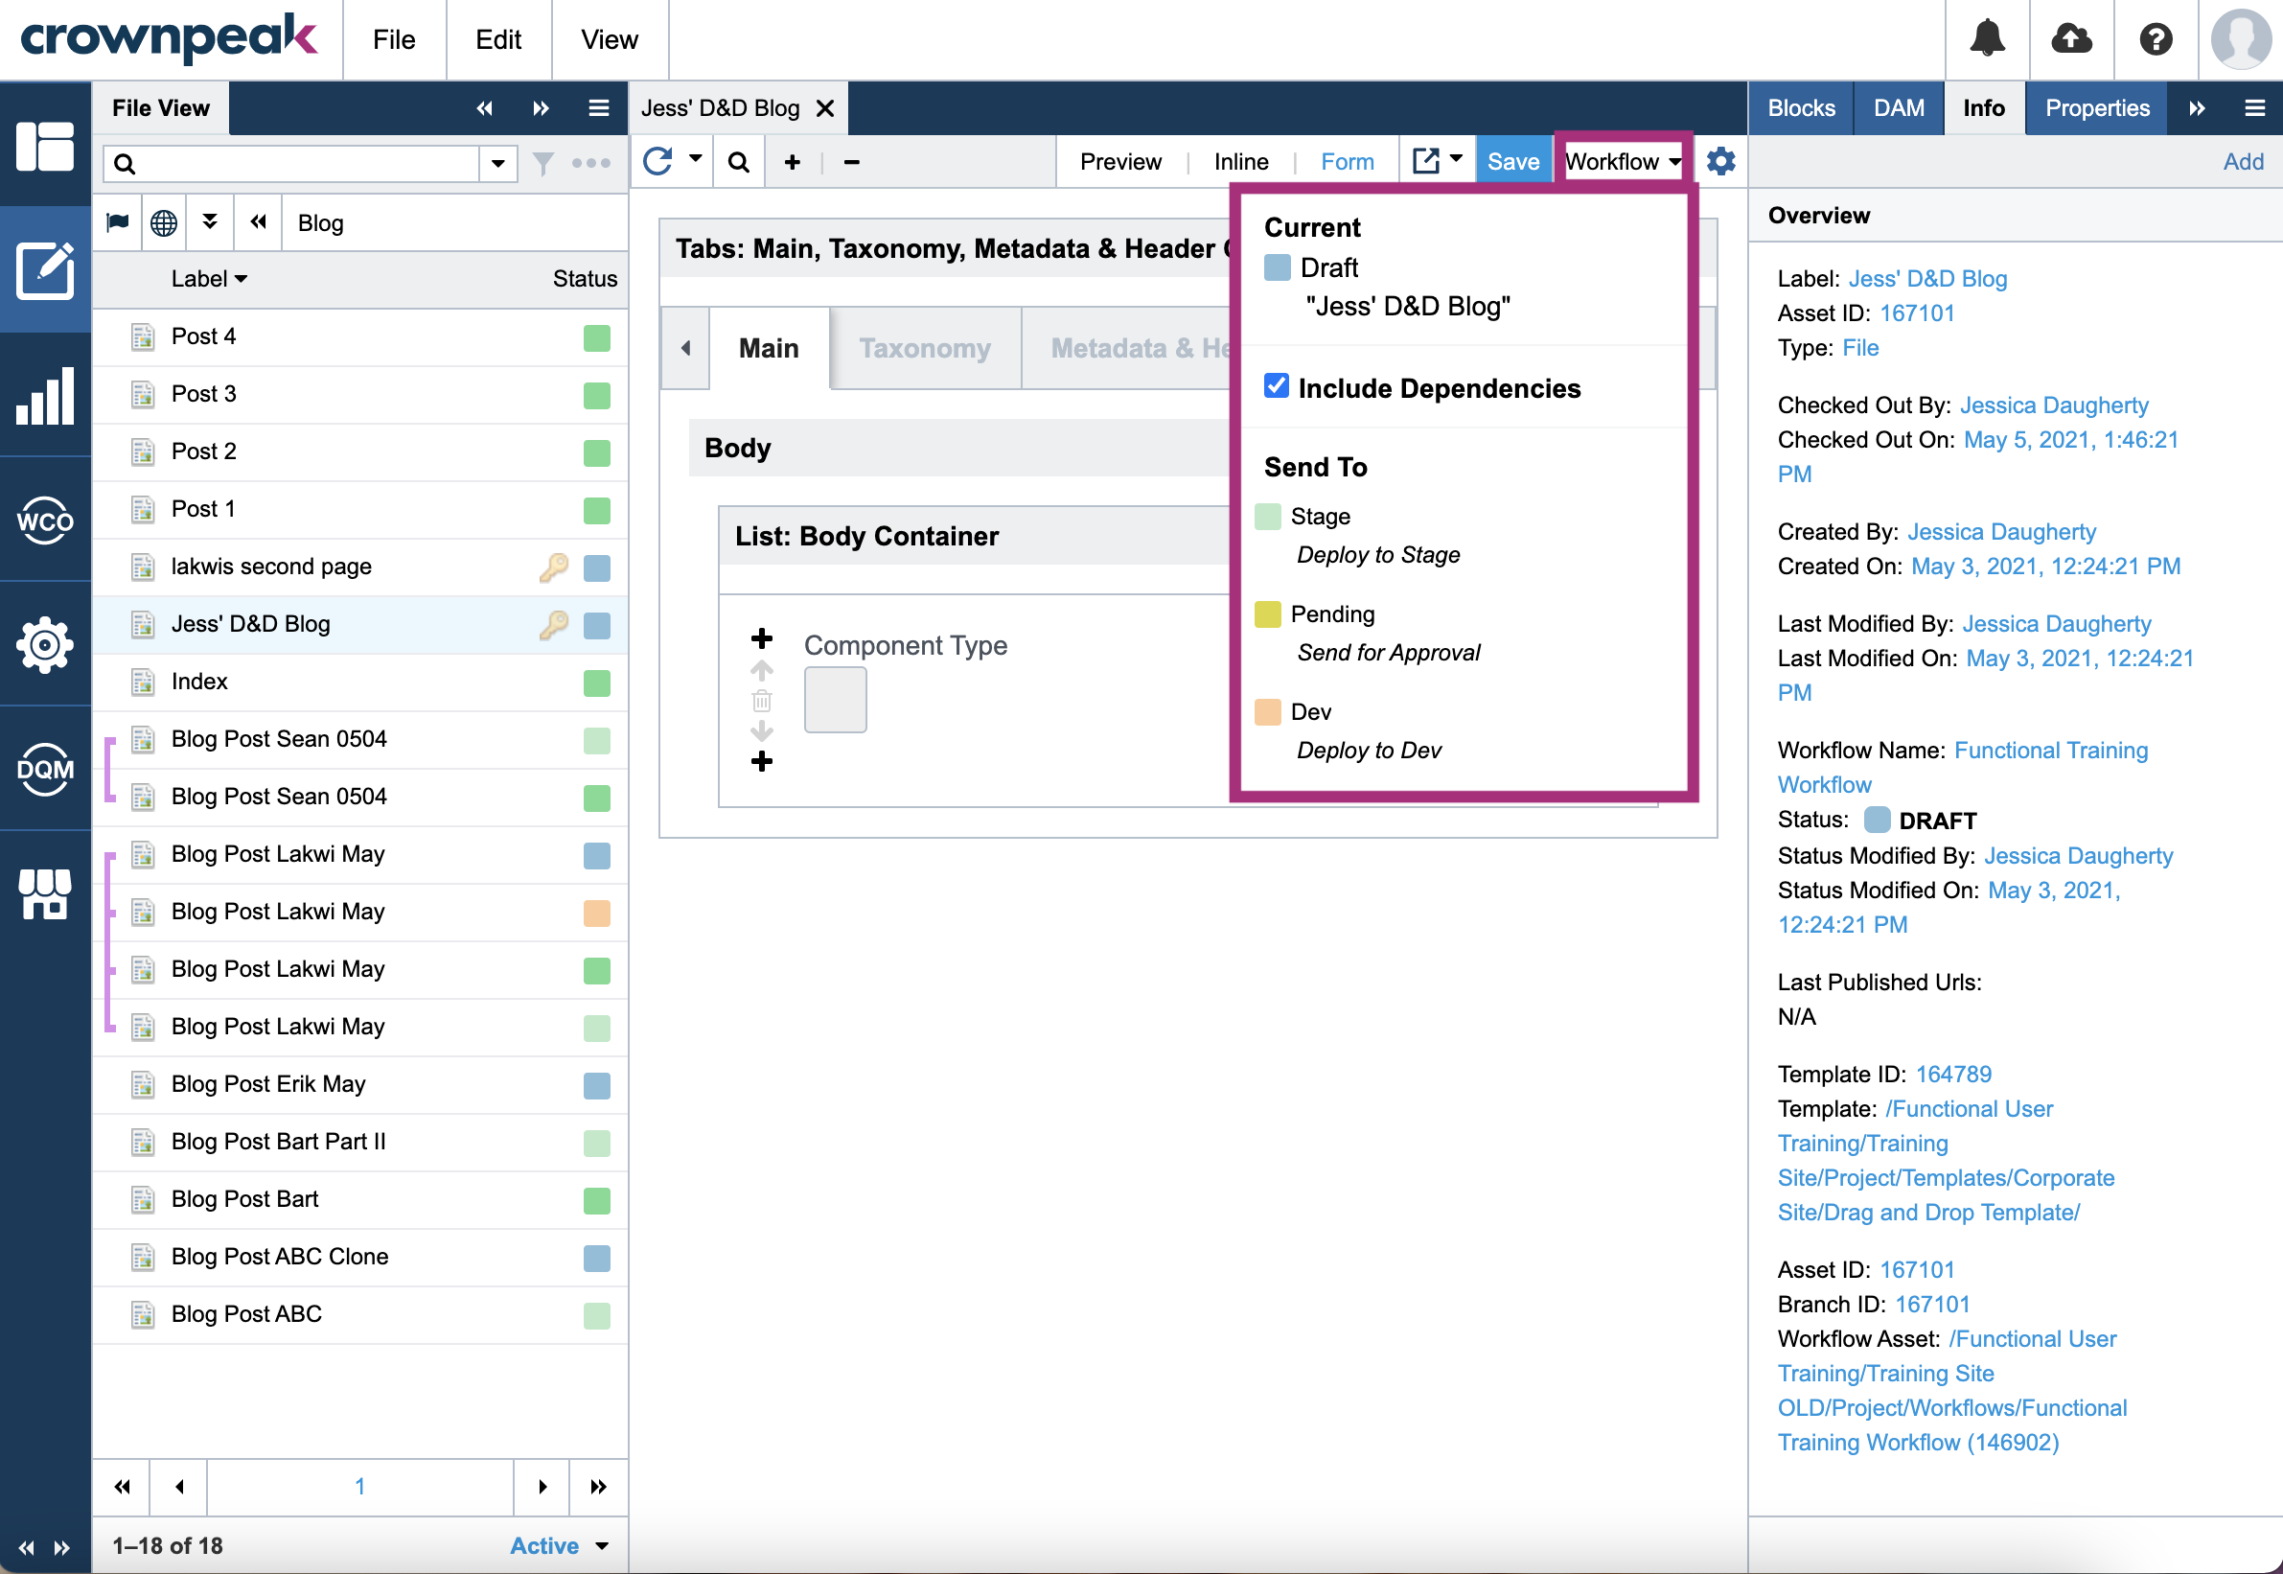This screenshot has width=2283, height=1574.
Task: Add component with top plus icon
Action: pyautogui.click(x=761, y=638)
